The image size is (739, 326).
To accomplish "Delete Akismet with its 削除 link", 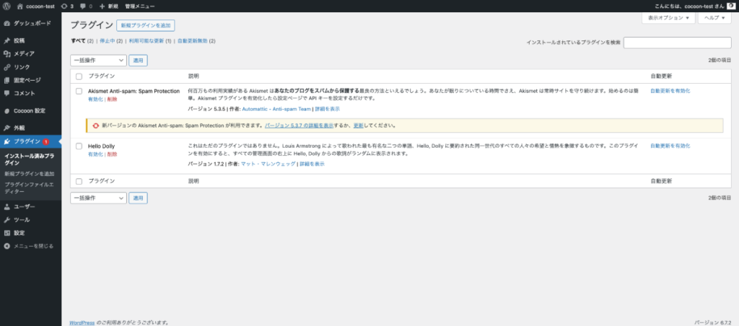I will click(x=112, y=100).
